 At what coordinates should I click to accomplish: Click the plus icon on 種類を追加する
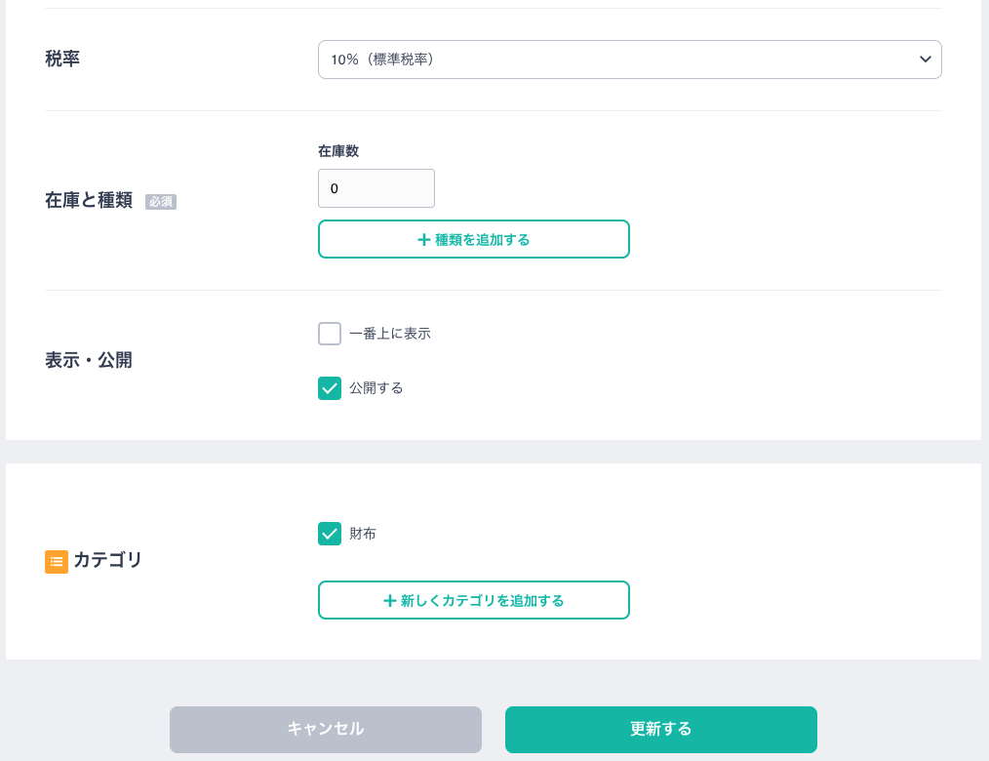(x=425, y=239)
